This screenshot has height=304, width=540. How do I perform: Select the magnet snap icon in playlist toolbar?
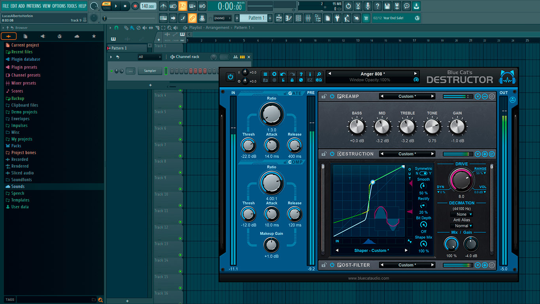(116, 28)
